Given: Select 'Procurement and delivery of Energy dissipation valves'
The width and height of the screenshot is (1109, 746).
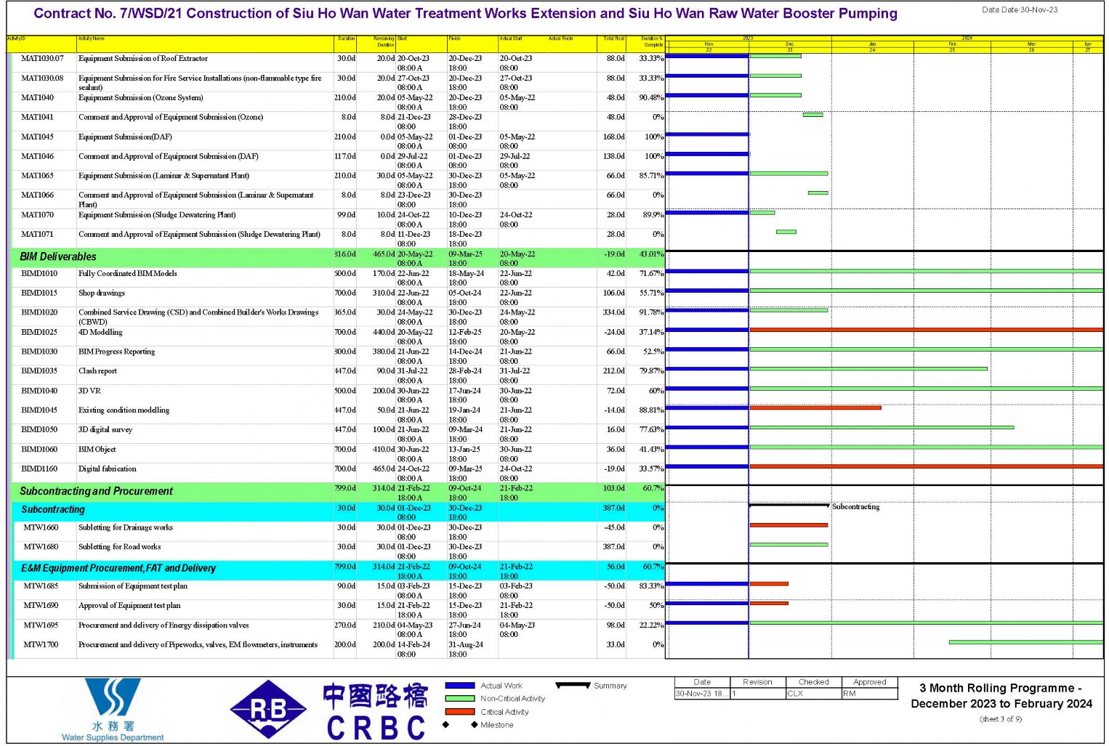Looking at the screenshot, I should coord(164,625).
